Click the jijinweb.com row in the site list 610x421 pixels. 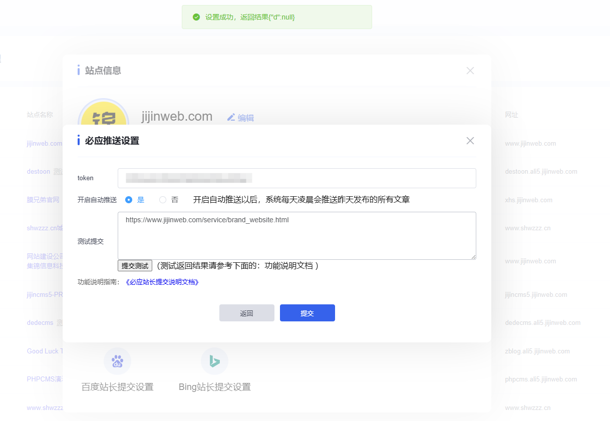45,143
